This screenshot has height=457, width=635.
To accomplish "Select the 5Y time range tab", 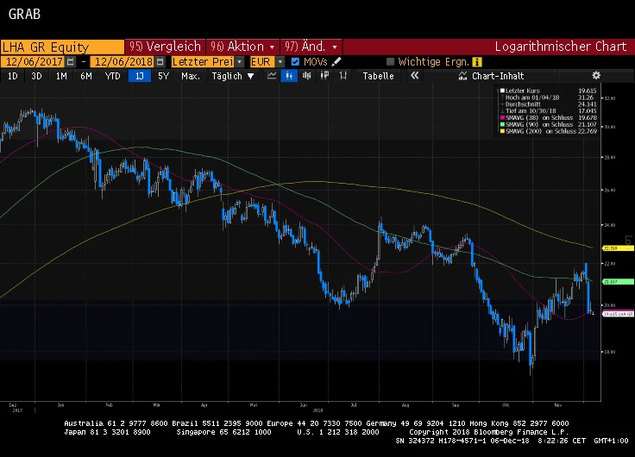I will click(163, 76).
